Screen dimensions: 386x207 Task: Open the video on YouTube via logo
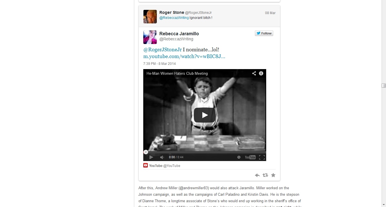[250, 157]
